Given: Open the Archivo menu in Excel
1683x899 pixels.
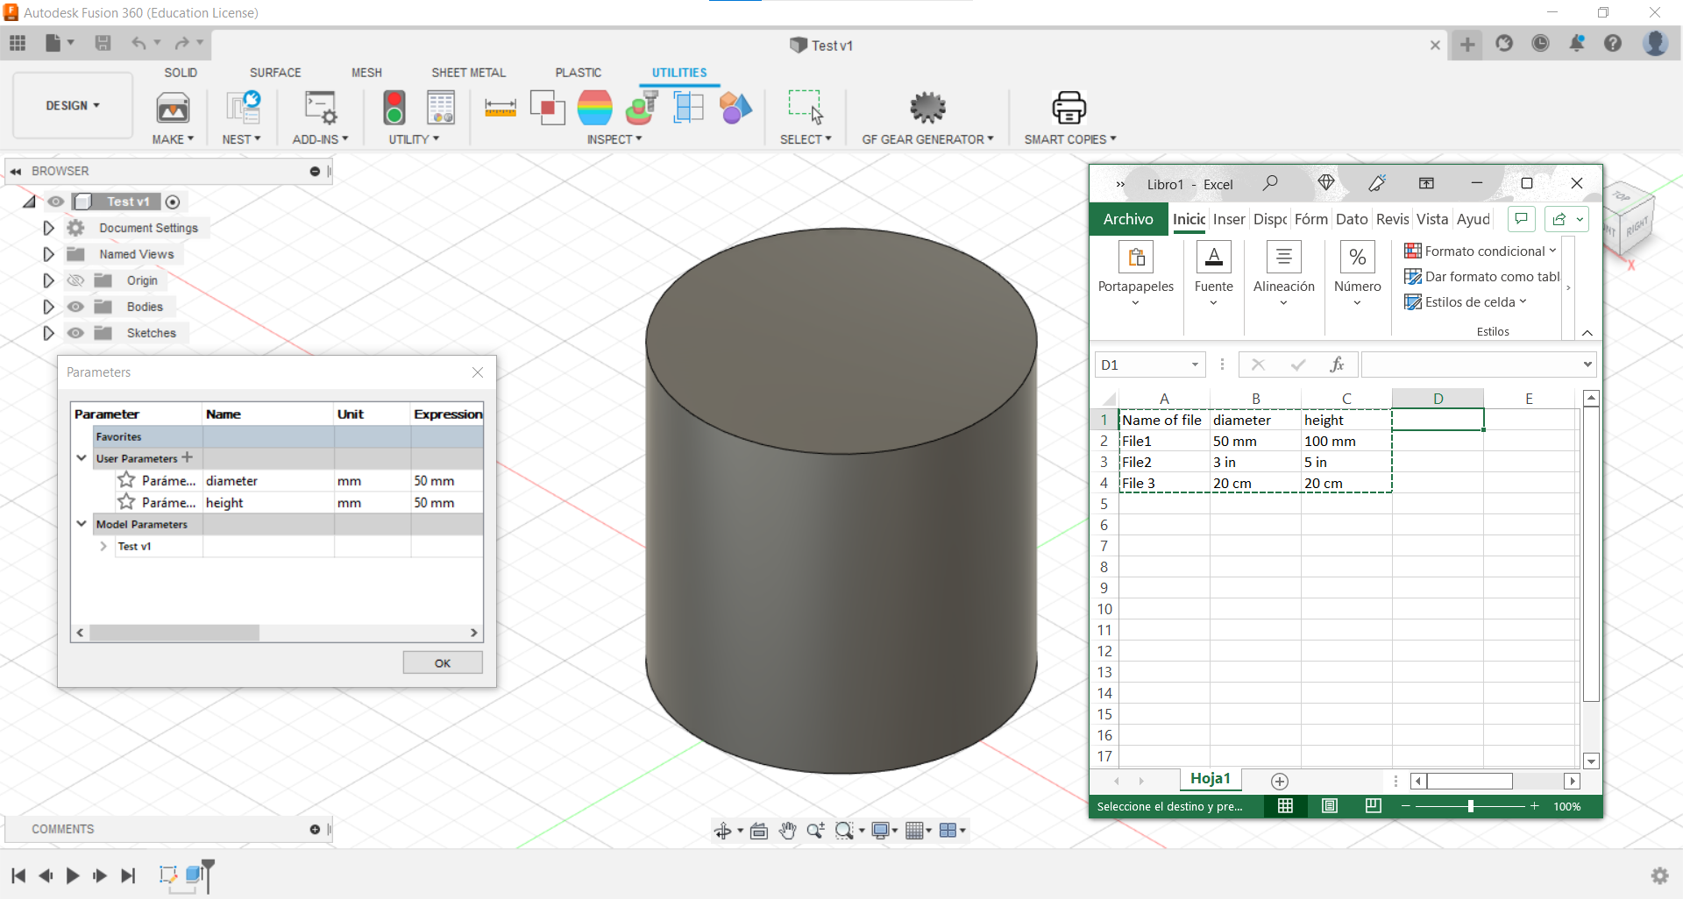Looking at the screenshot, I should click(1127, 219).
